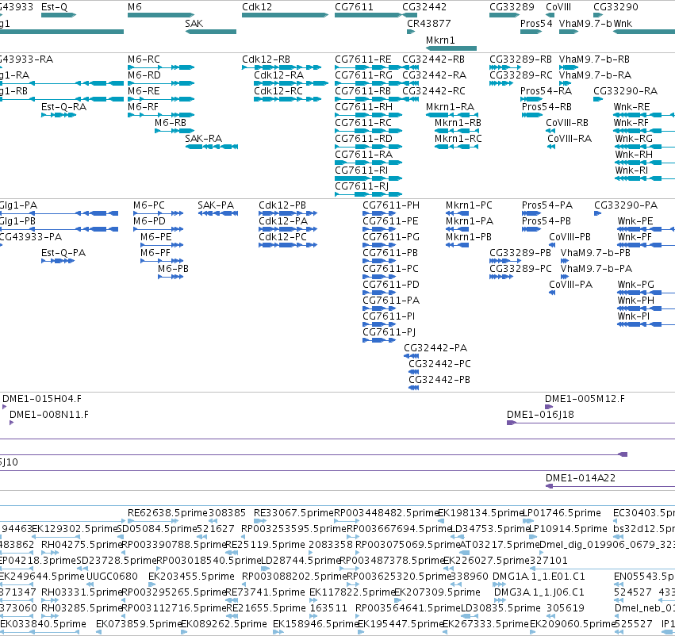Open the CR43877 gene label
The width and height of the screenshot is (675, 636).
click(x=429, y=24)
